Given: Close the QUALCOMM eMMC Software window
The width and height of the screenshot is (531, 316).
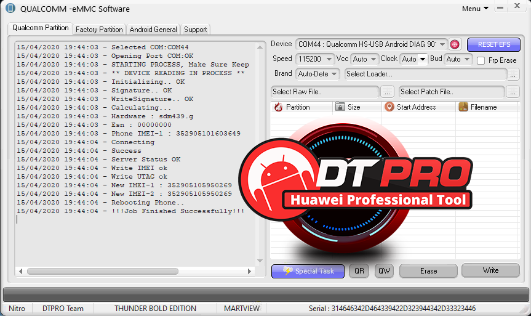Looking at the screenshot, I should (517, 6).
